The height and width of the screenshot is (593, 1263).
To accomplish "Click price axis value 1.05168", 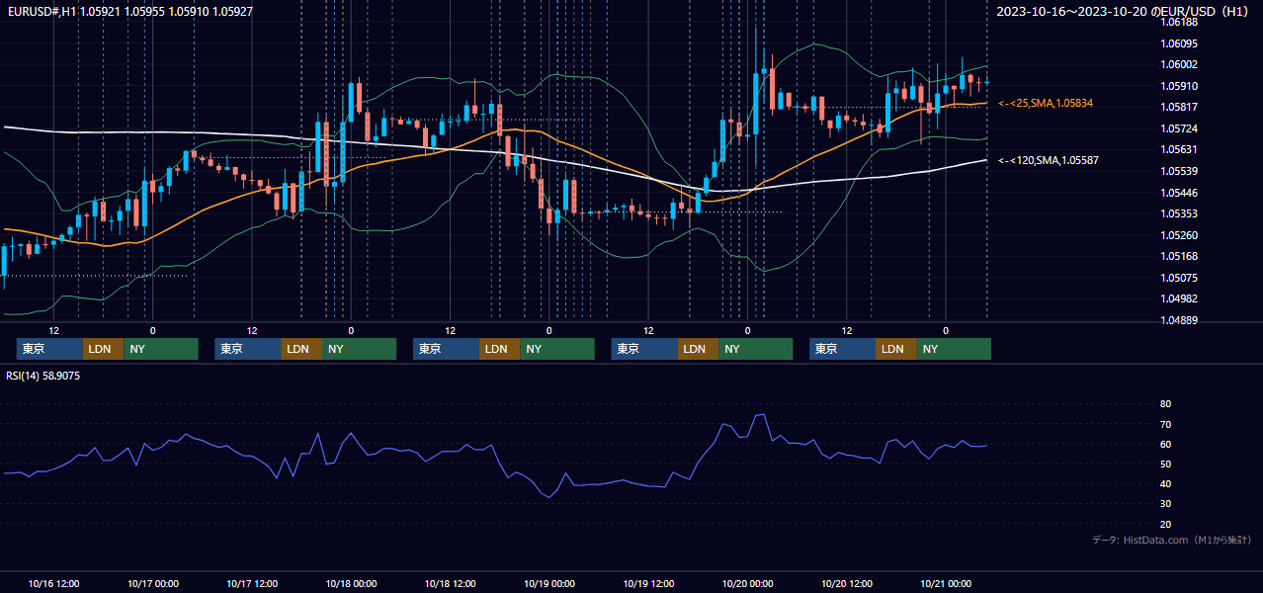I will pos(1179,256).
